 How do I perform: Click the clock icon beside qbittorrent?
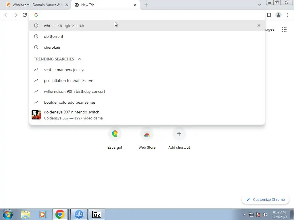click(x=36, y=36)
